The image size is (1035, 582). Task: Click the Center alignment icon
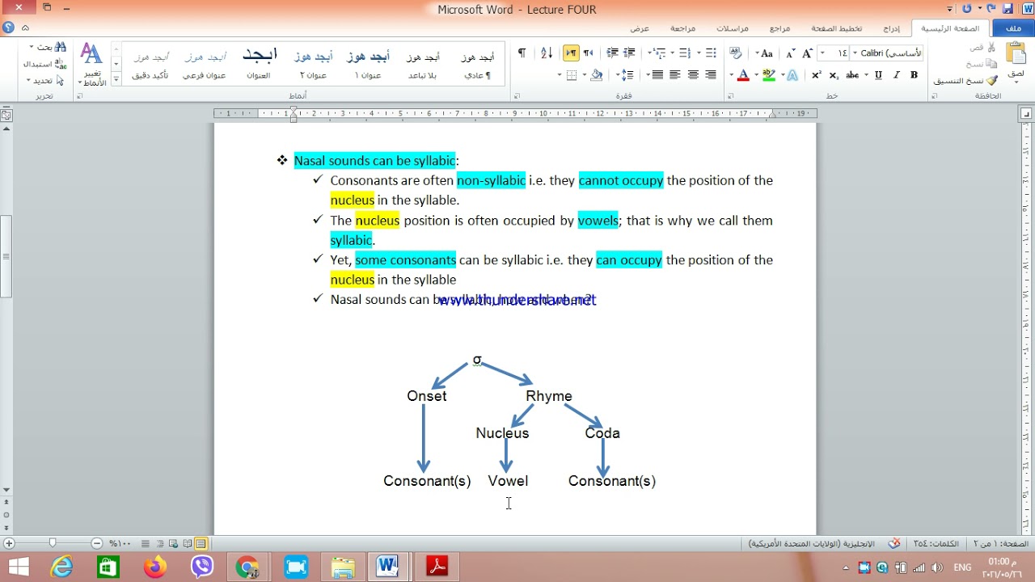(x=693, y=75)
